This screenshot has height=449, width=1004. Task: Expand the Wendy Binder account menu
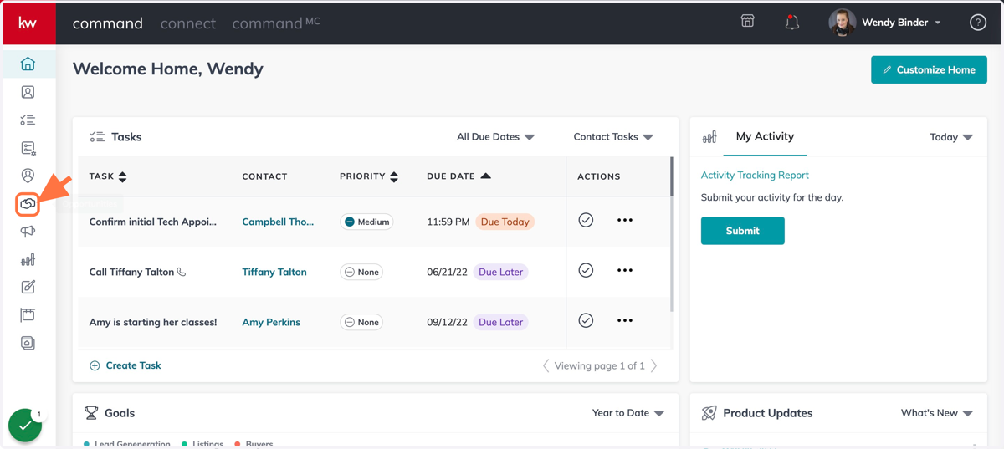click(938, 23)
